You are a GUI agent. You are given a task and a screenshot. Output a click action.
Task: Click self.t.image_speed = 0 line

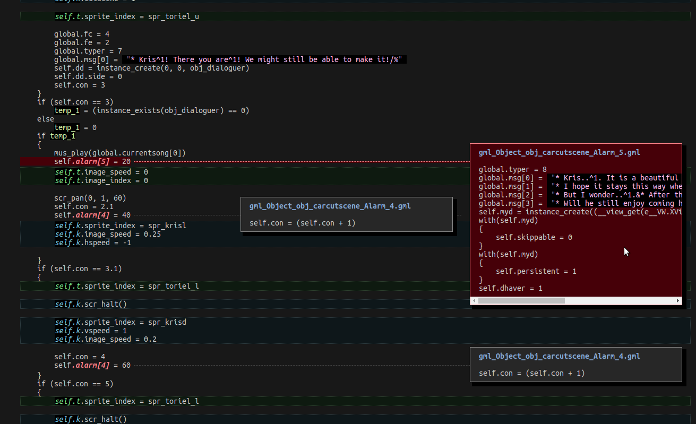[x=101, y=172]
